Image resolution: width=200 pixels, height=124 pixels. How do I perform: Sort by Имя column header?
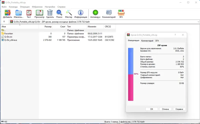coord(20,27)
